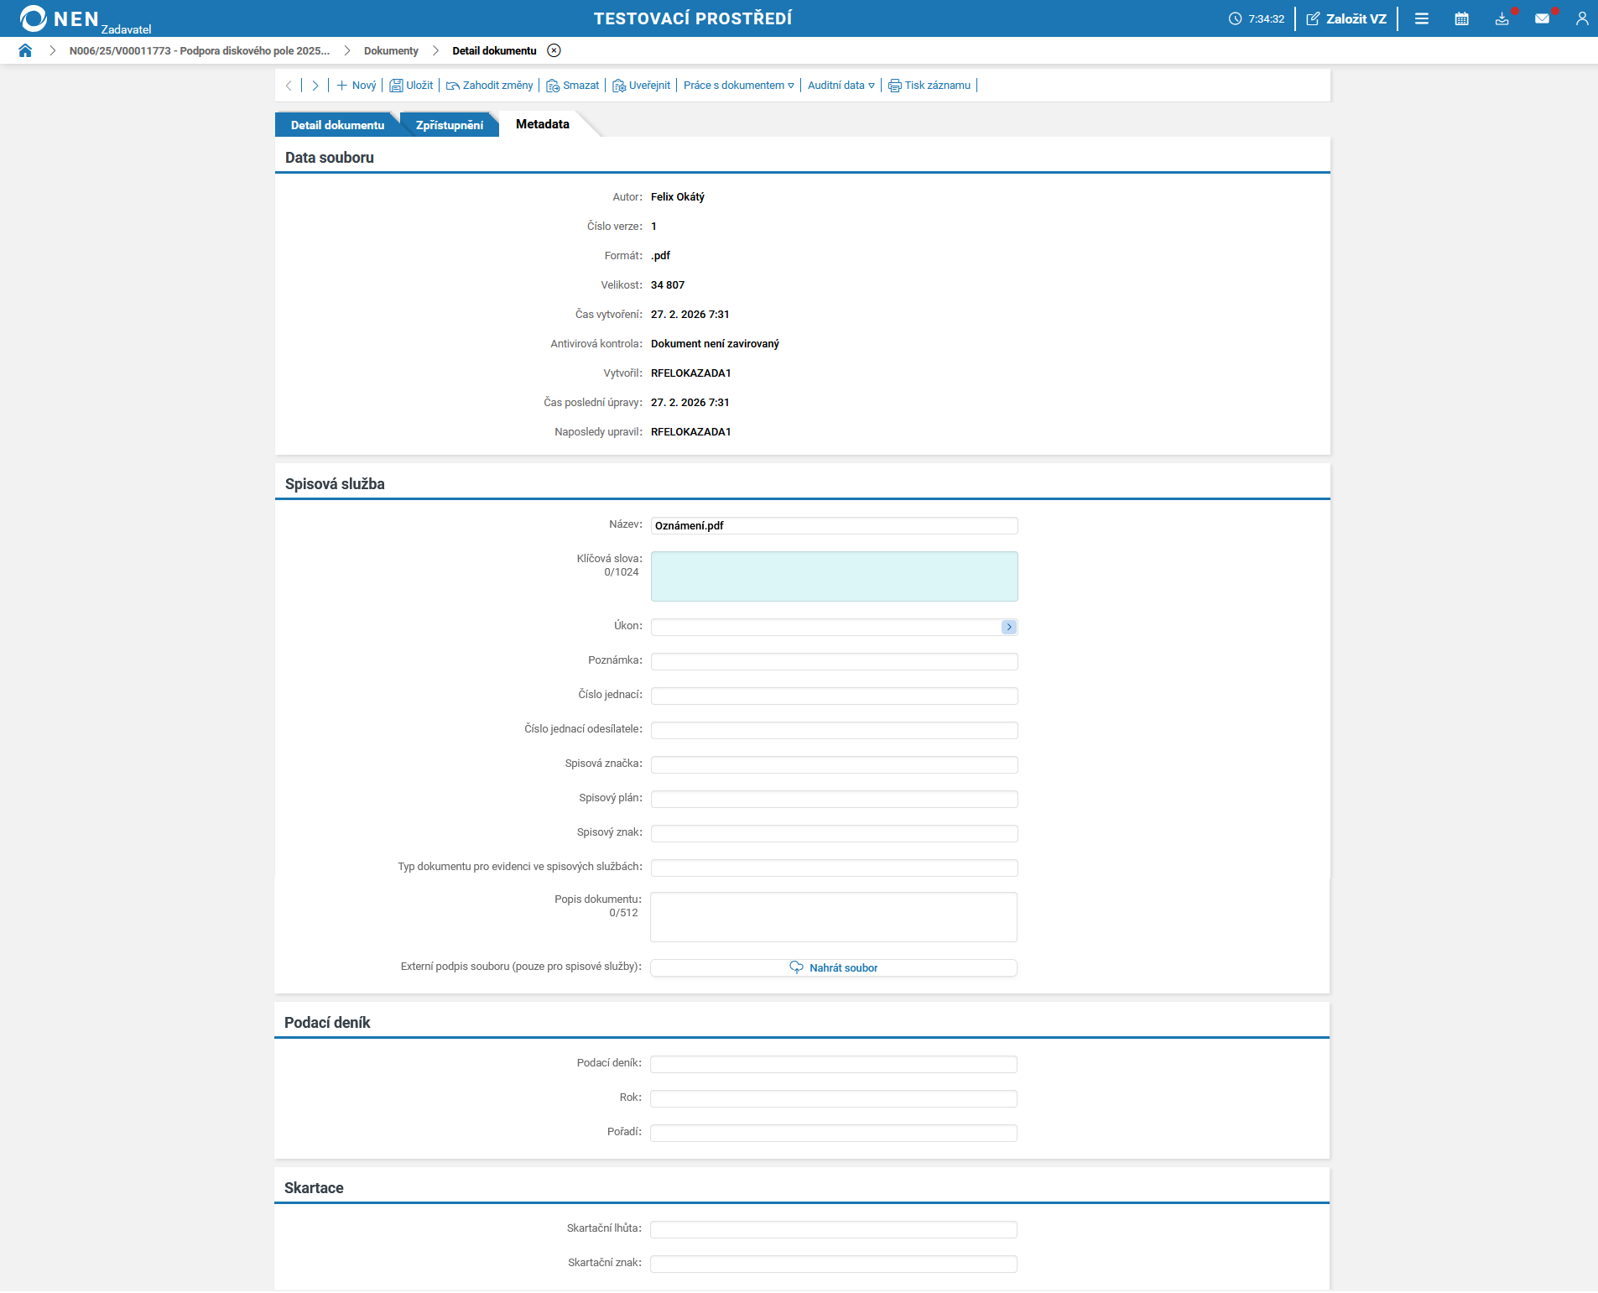
Task: Switch to the Zpřístupnění tab
Action: pyautogui.click(x=449, y=125)
